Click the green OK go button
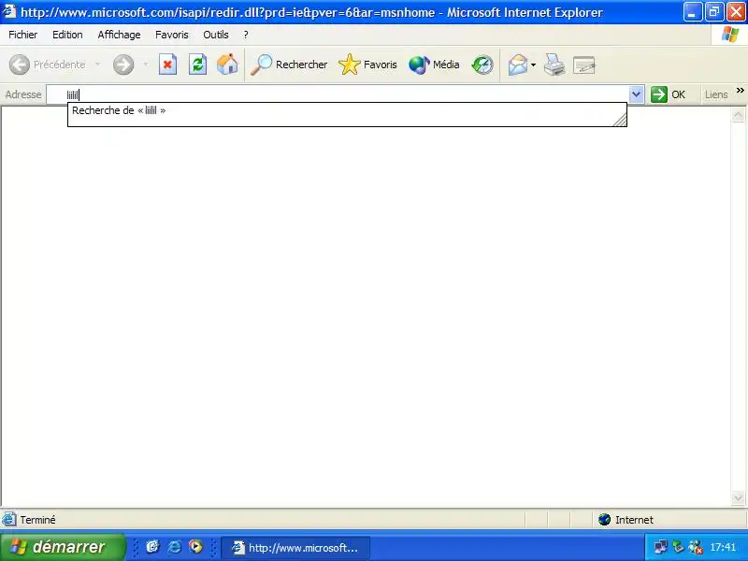Screen dimensions: 748x561 pos(668,94)
